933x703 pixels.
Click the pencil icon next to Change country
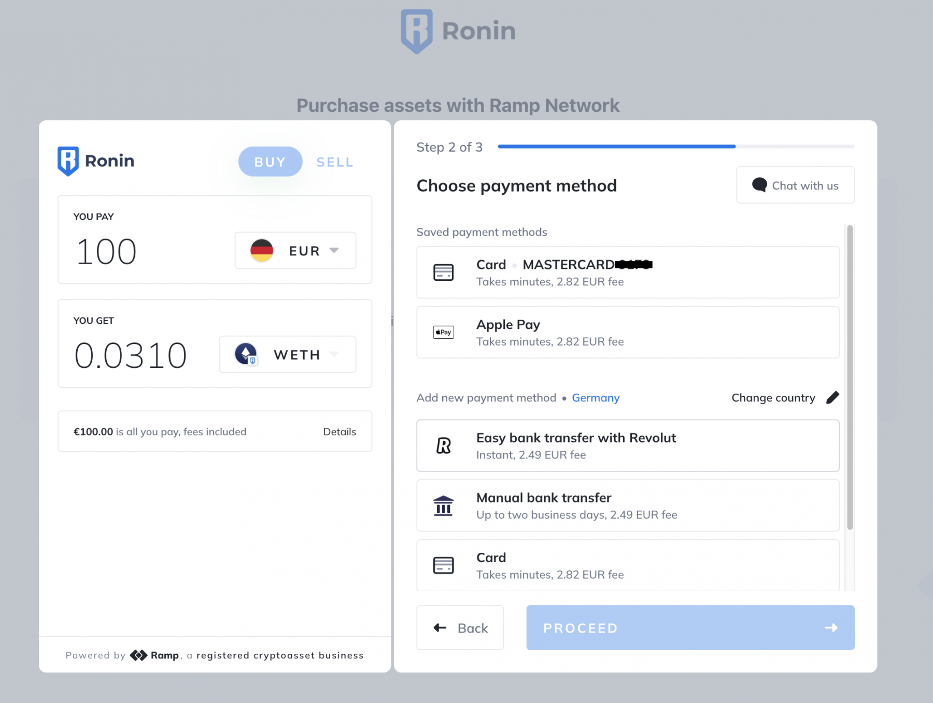[832, 397]
